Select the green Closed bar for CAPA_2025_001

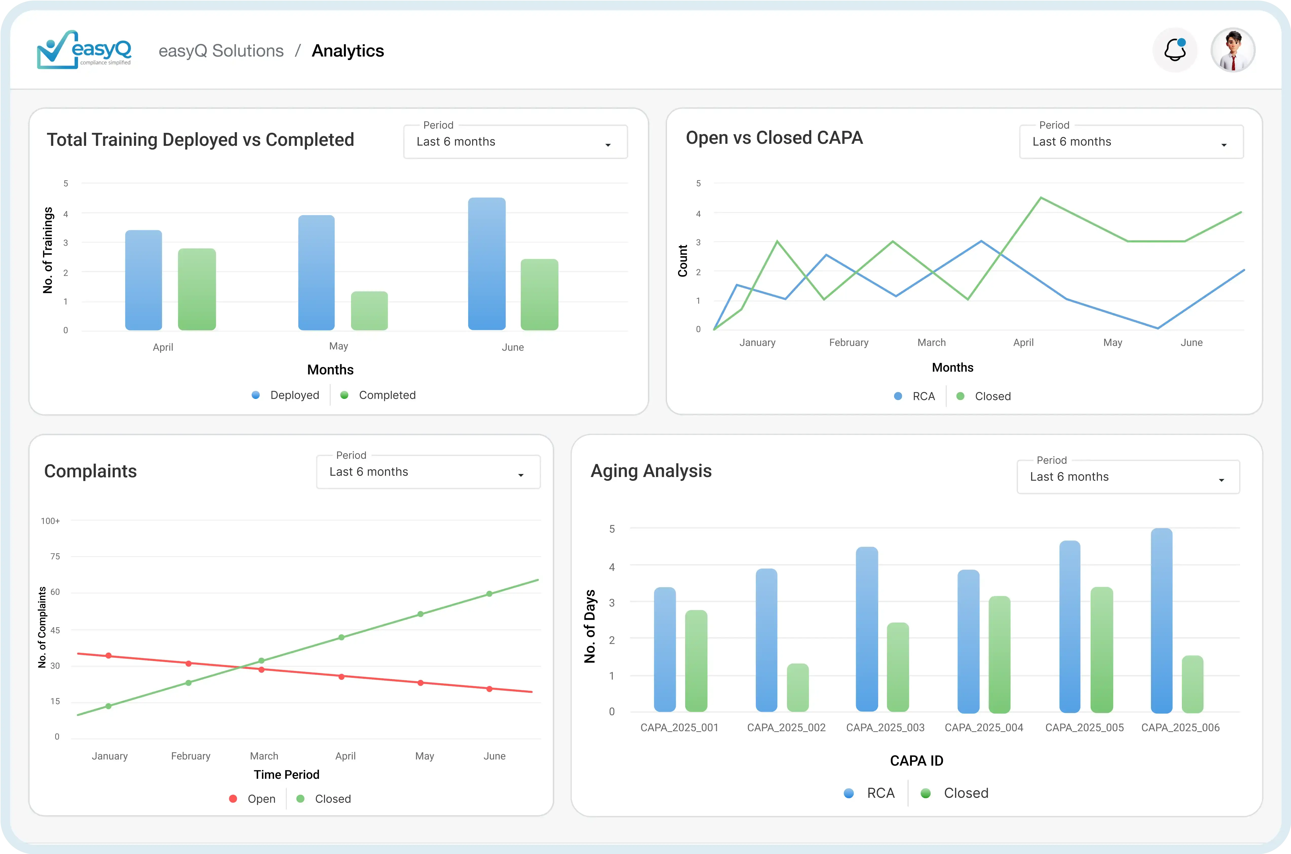[696, 661]
